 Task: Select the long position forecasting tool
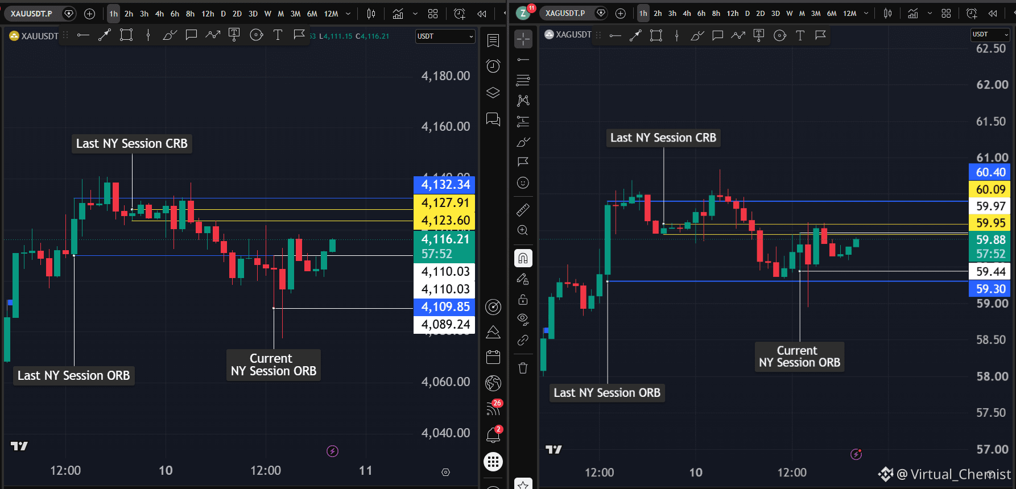[523, 121]
